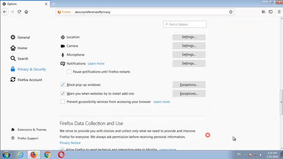
Task: Click the Firefox Data Collection and Use heading
Action: [92, 124]
